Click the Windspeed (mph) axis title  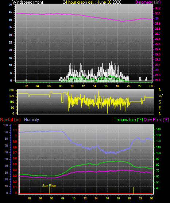[28, 2]
